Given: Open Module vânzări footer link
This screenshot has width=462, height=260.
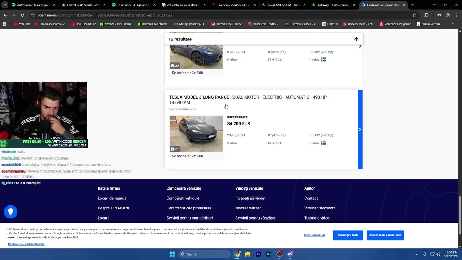Looking at the screenshot, I should click(x=248, y=208).
